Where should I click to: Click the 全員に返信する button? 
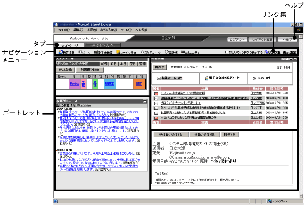(x=205, y=135)
